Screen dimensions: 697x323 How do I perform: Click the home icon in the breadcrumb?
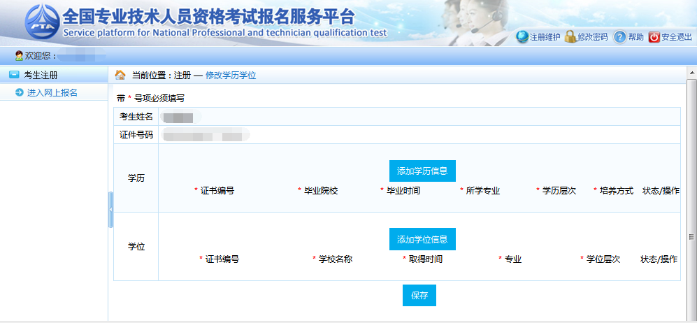pyautogui.click(x=120, y=75)
